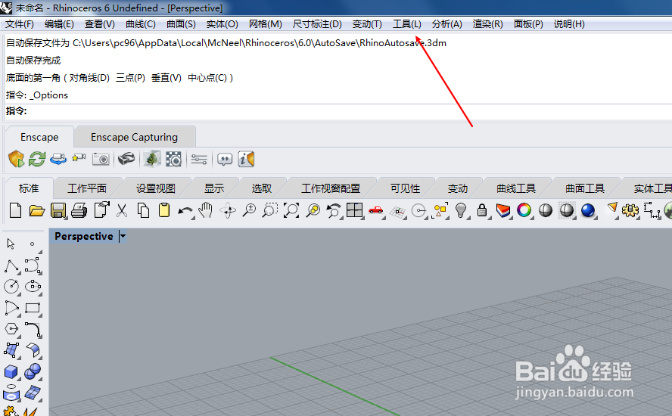
Task: Click the red car icon
Action: (376, 210)
